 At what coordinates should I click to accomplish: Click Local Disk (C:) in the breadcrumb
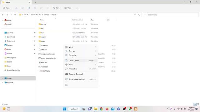click(x=36, y=15)
